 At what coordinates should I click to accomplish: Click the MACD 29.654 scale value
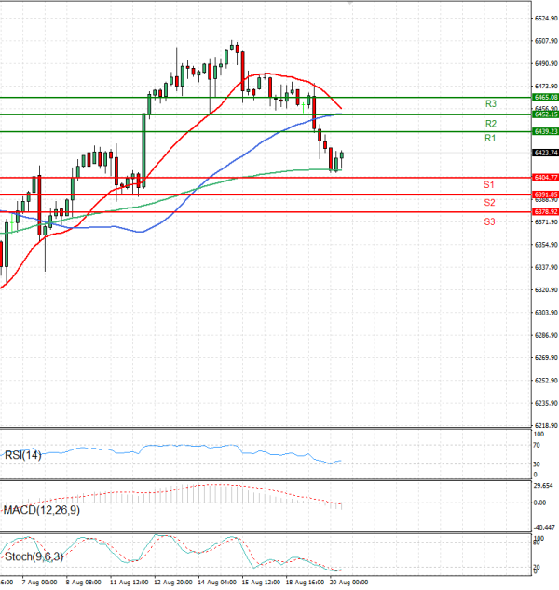543,486
